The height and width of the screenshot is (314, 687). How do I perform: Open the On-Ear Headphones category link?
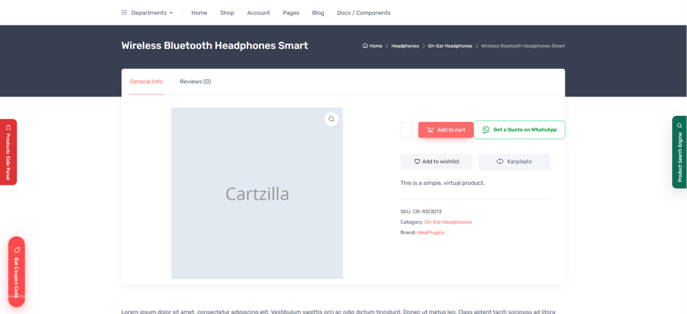pos(448,222)
